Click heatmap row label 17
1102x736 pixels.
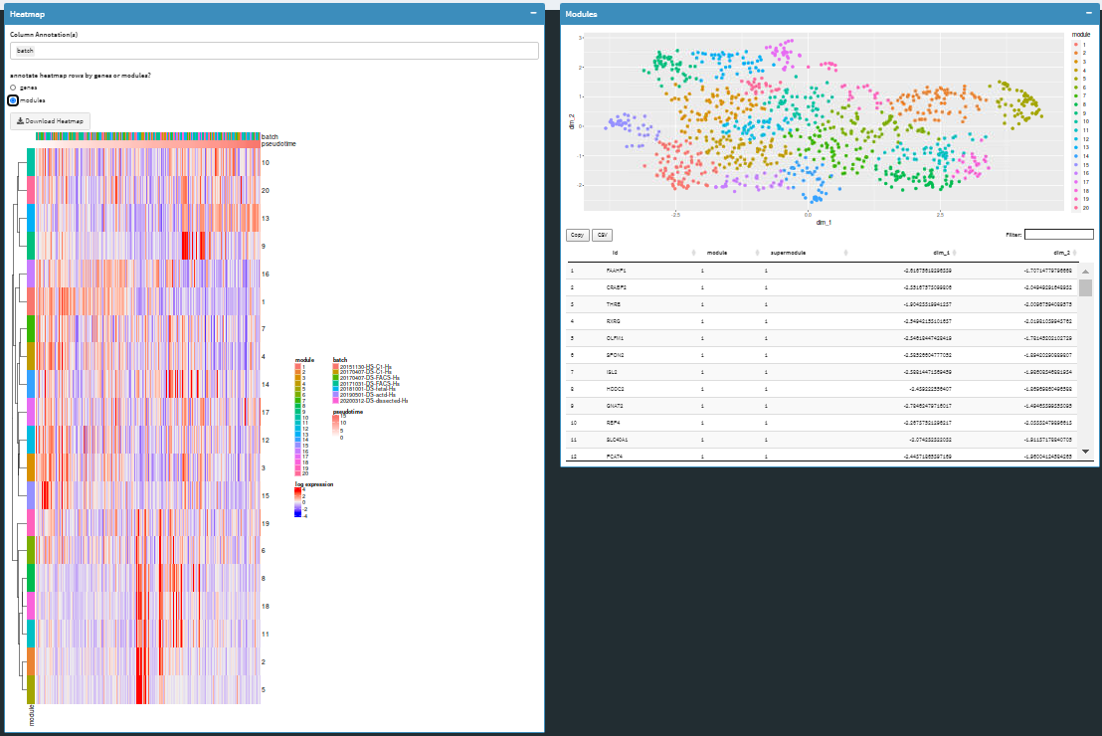point(265,413)
